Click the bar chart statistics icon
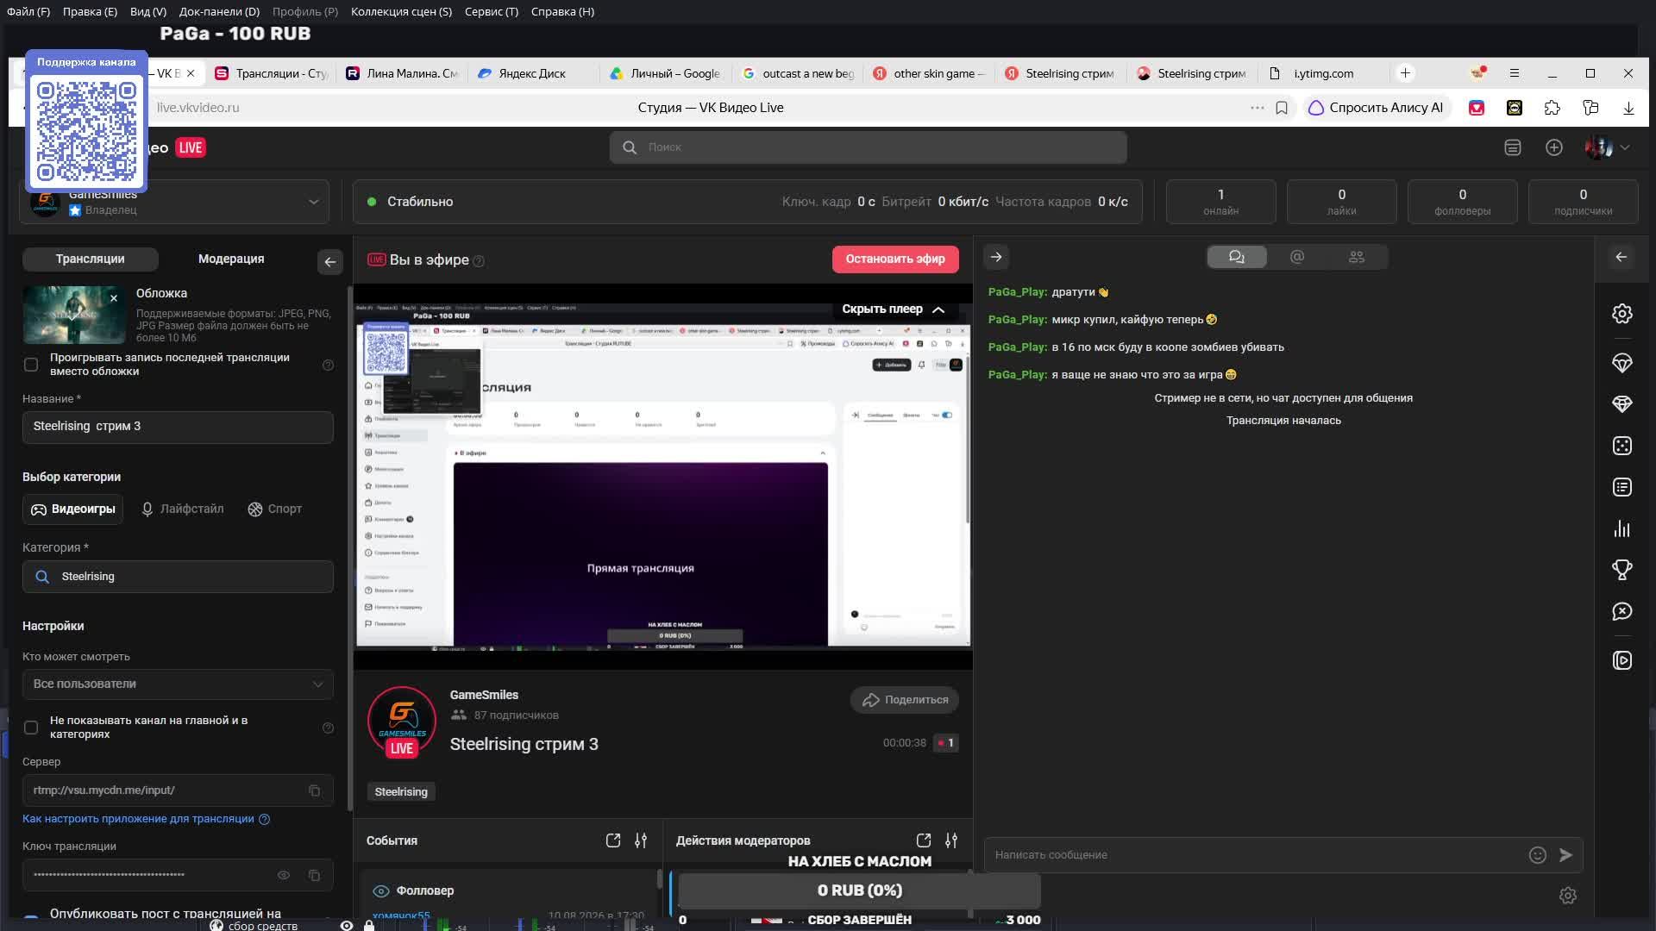Image resolution: width=1656 pixels, height=931 pixels. (x=1621, y=528)
